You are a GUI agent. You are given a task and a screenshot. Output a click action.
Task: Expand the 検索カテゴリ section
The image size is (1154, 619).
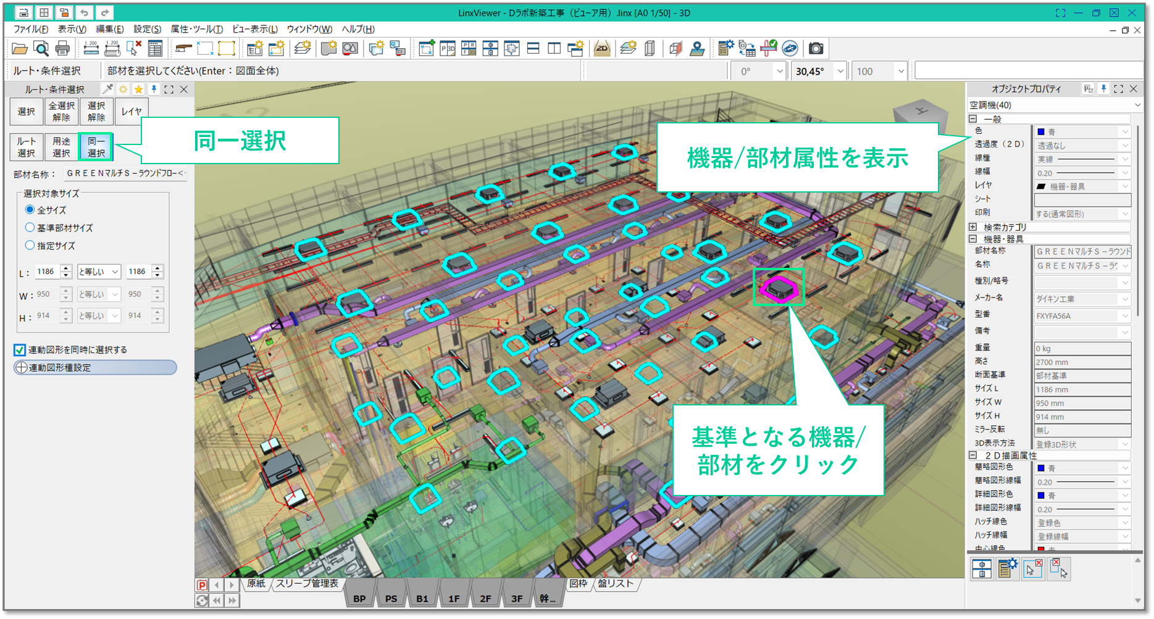click(973, 227)
